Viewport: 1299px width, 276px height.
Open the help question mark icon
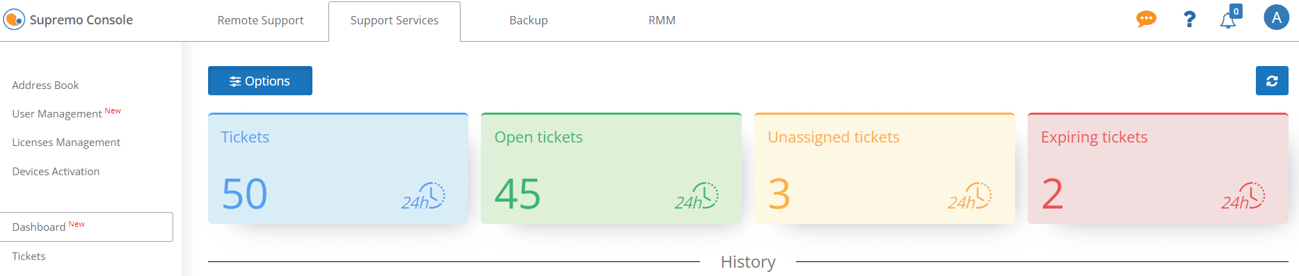[1190, 19]
